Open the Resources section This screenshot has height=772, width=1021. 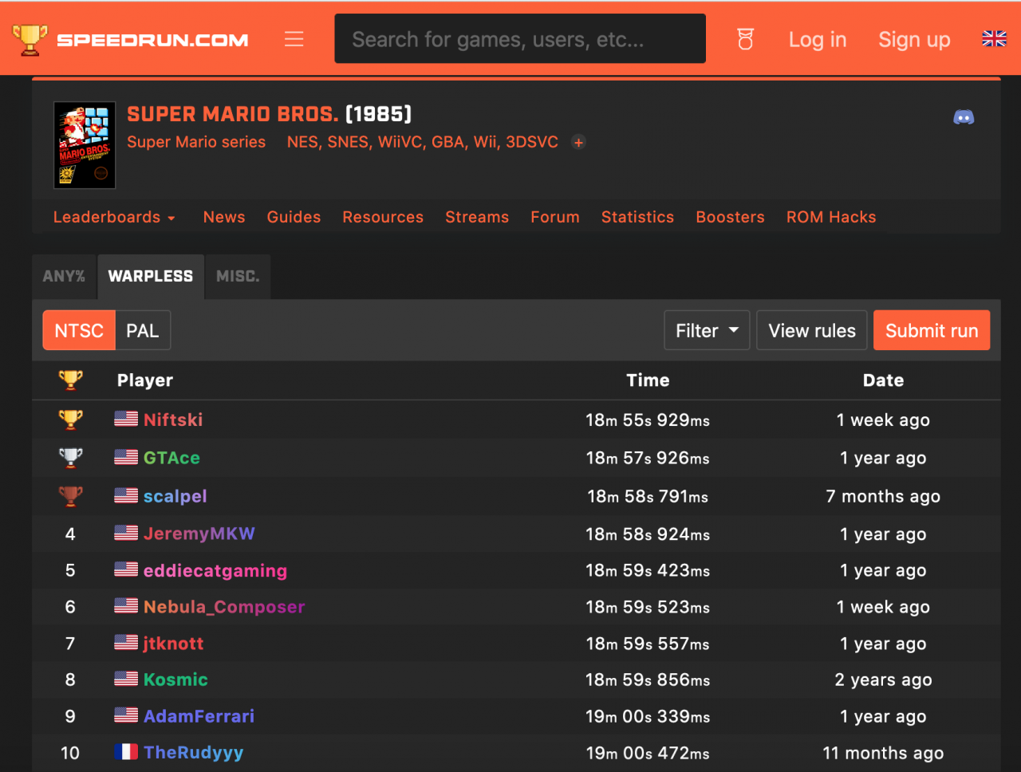(x=383, y=217)
